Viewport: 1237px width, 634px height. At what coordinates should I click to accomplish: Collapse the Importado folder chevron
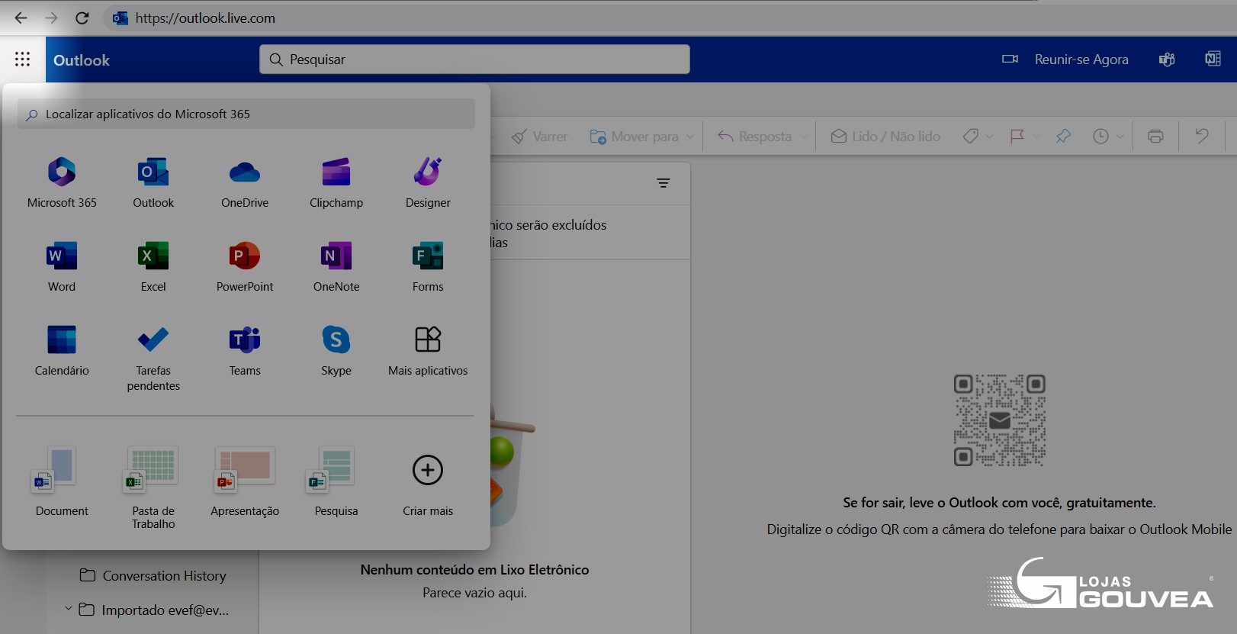click(x=68, y=609)
